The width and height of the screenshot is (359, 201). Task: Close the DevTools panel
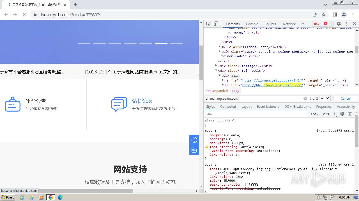click(x=355, y=24)
